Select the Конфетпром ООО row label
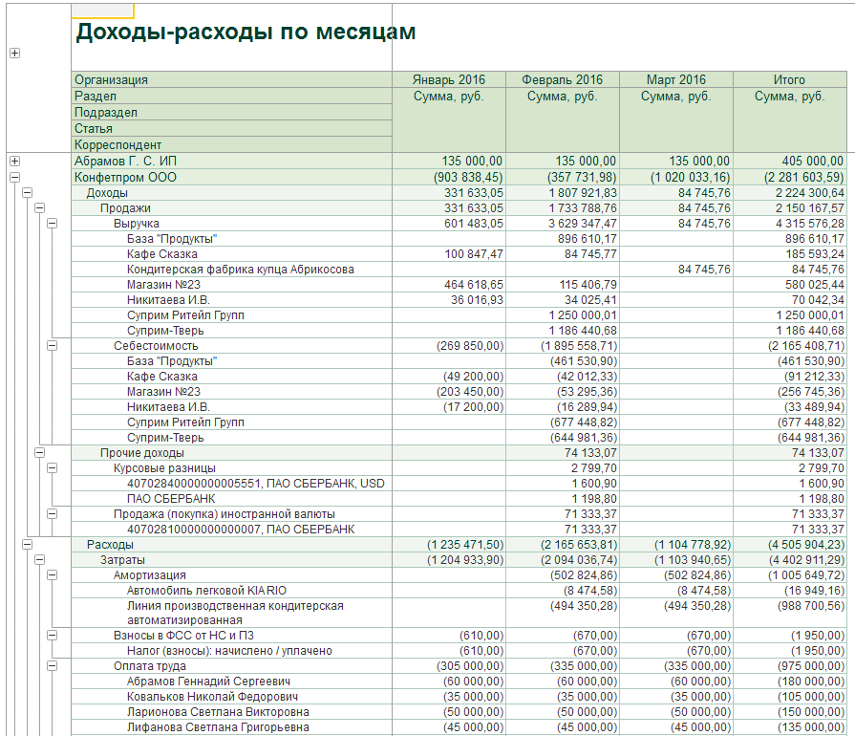Image resolution: width=855 pixels, height=736 pixels. click(125, 178)
